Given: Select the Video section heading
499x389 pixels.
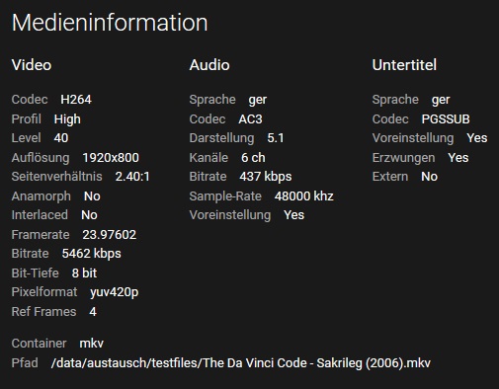Looking at the screenshot, I should click(32, 65).
